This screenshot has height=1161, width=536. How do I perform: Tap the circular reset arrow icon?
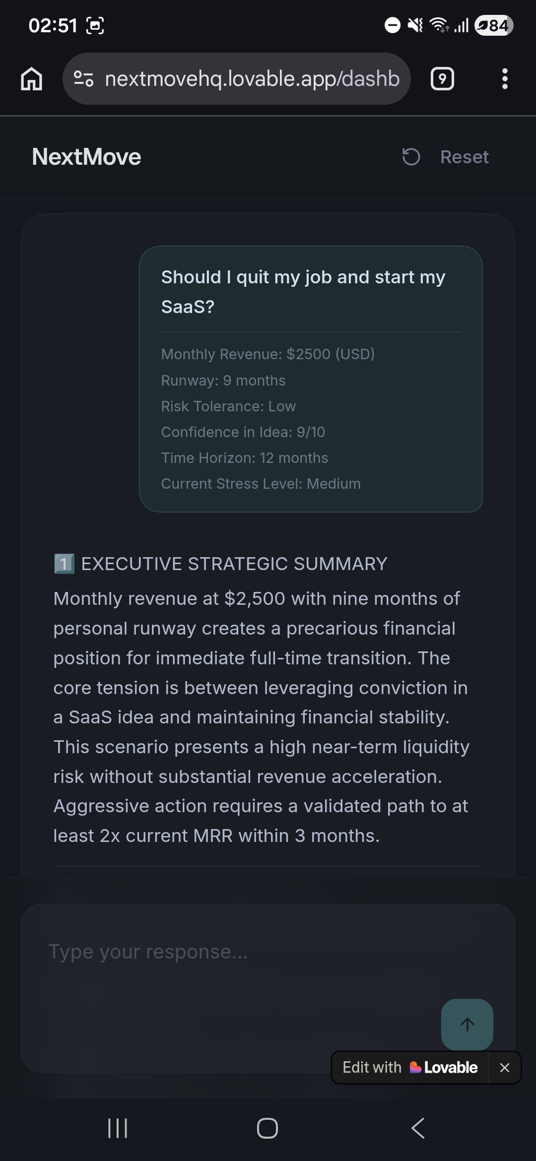(x=410, y=157)
